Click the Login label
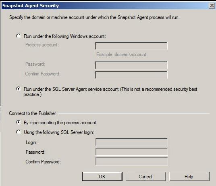 pos(31,142)
